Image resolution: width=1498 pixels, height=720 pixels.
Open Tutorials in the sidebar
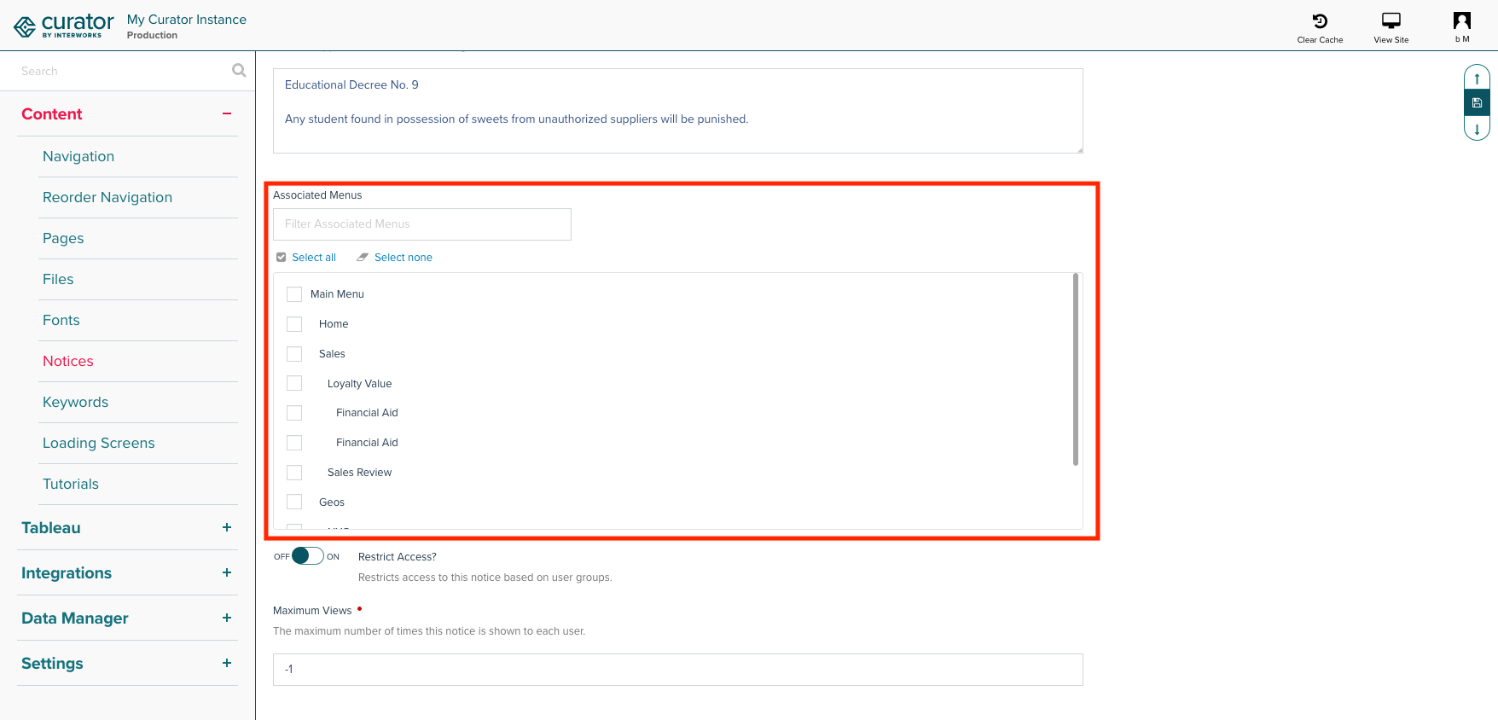pyautogui.click(x=71, y=485)
